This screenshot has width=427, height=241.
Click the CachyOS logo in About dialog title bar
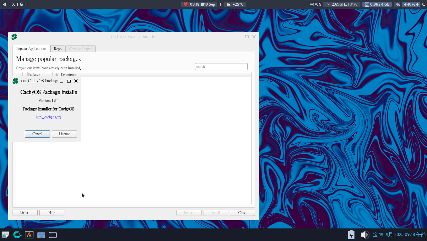[x=15, y=81]
